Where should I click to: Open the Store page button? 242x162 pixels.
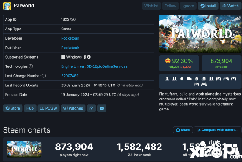13,108
